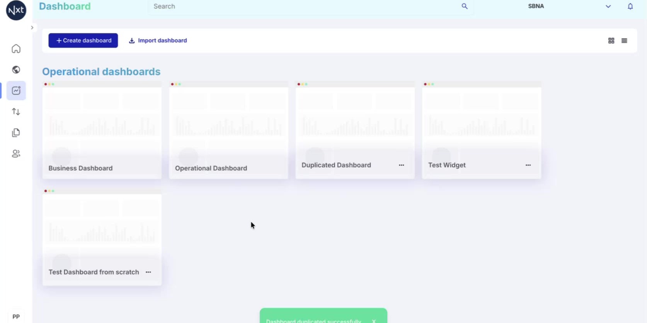Open the notifications bell
Image resolution: width=647 pixels, height=323 pixels.
tap(630, 6)
